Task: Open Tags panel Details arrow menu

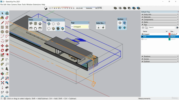Action: point(177,27)
